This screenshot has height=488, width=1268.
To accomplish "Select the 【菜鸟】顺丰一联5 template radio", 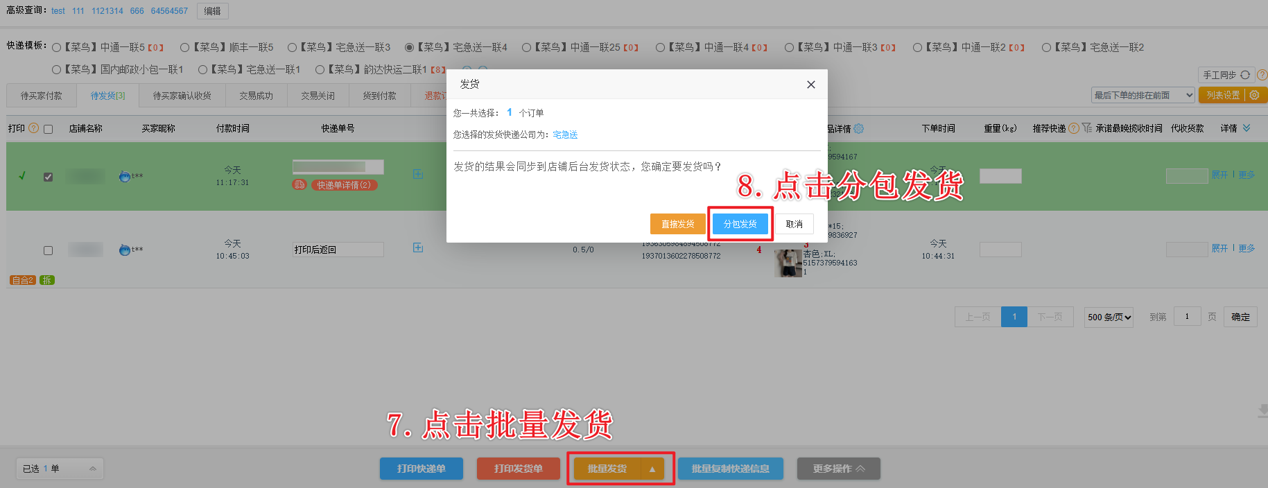I will pos(184,48).
